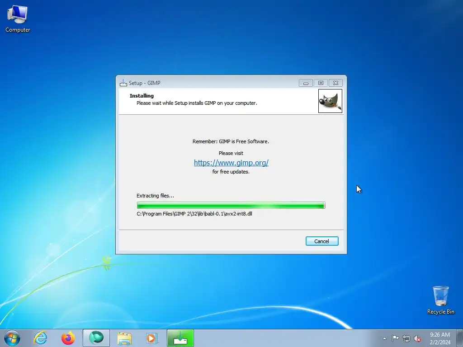Click the avx2-int8.dll file path text
The image size is (463, 347).
click(194, 214)
